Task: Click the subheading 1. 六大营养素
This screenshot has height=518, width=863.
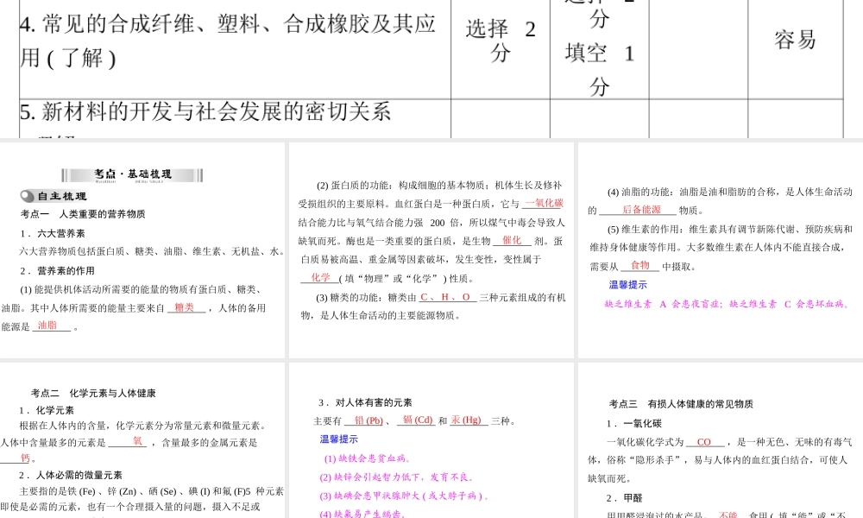Action: (x=53, y=233)
